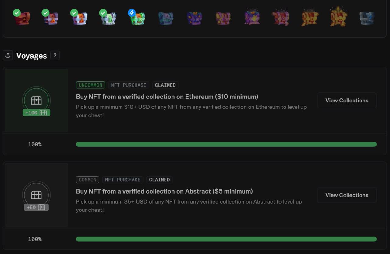Click the sixth teal locked chest
The height and width of the screenshot is (254, 390).
pos(166,19)
